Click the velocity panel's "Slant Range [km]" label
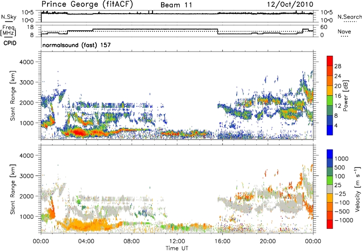 (13, 189)
